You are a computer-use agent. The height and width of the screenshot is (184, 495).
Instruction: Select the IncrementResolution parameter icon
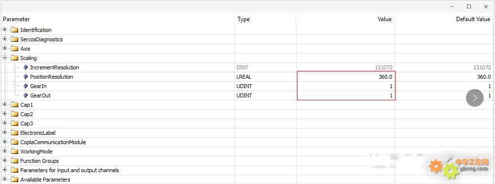tap(26, 67)
